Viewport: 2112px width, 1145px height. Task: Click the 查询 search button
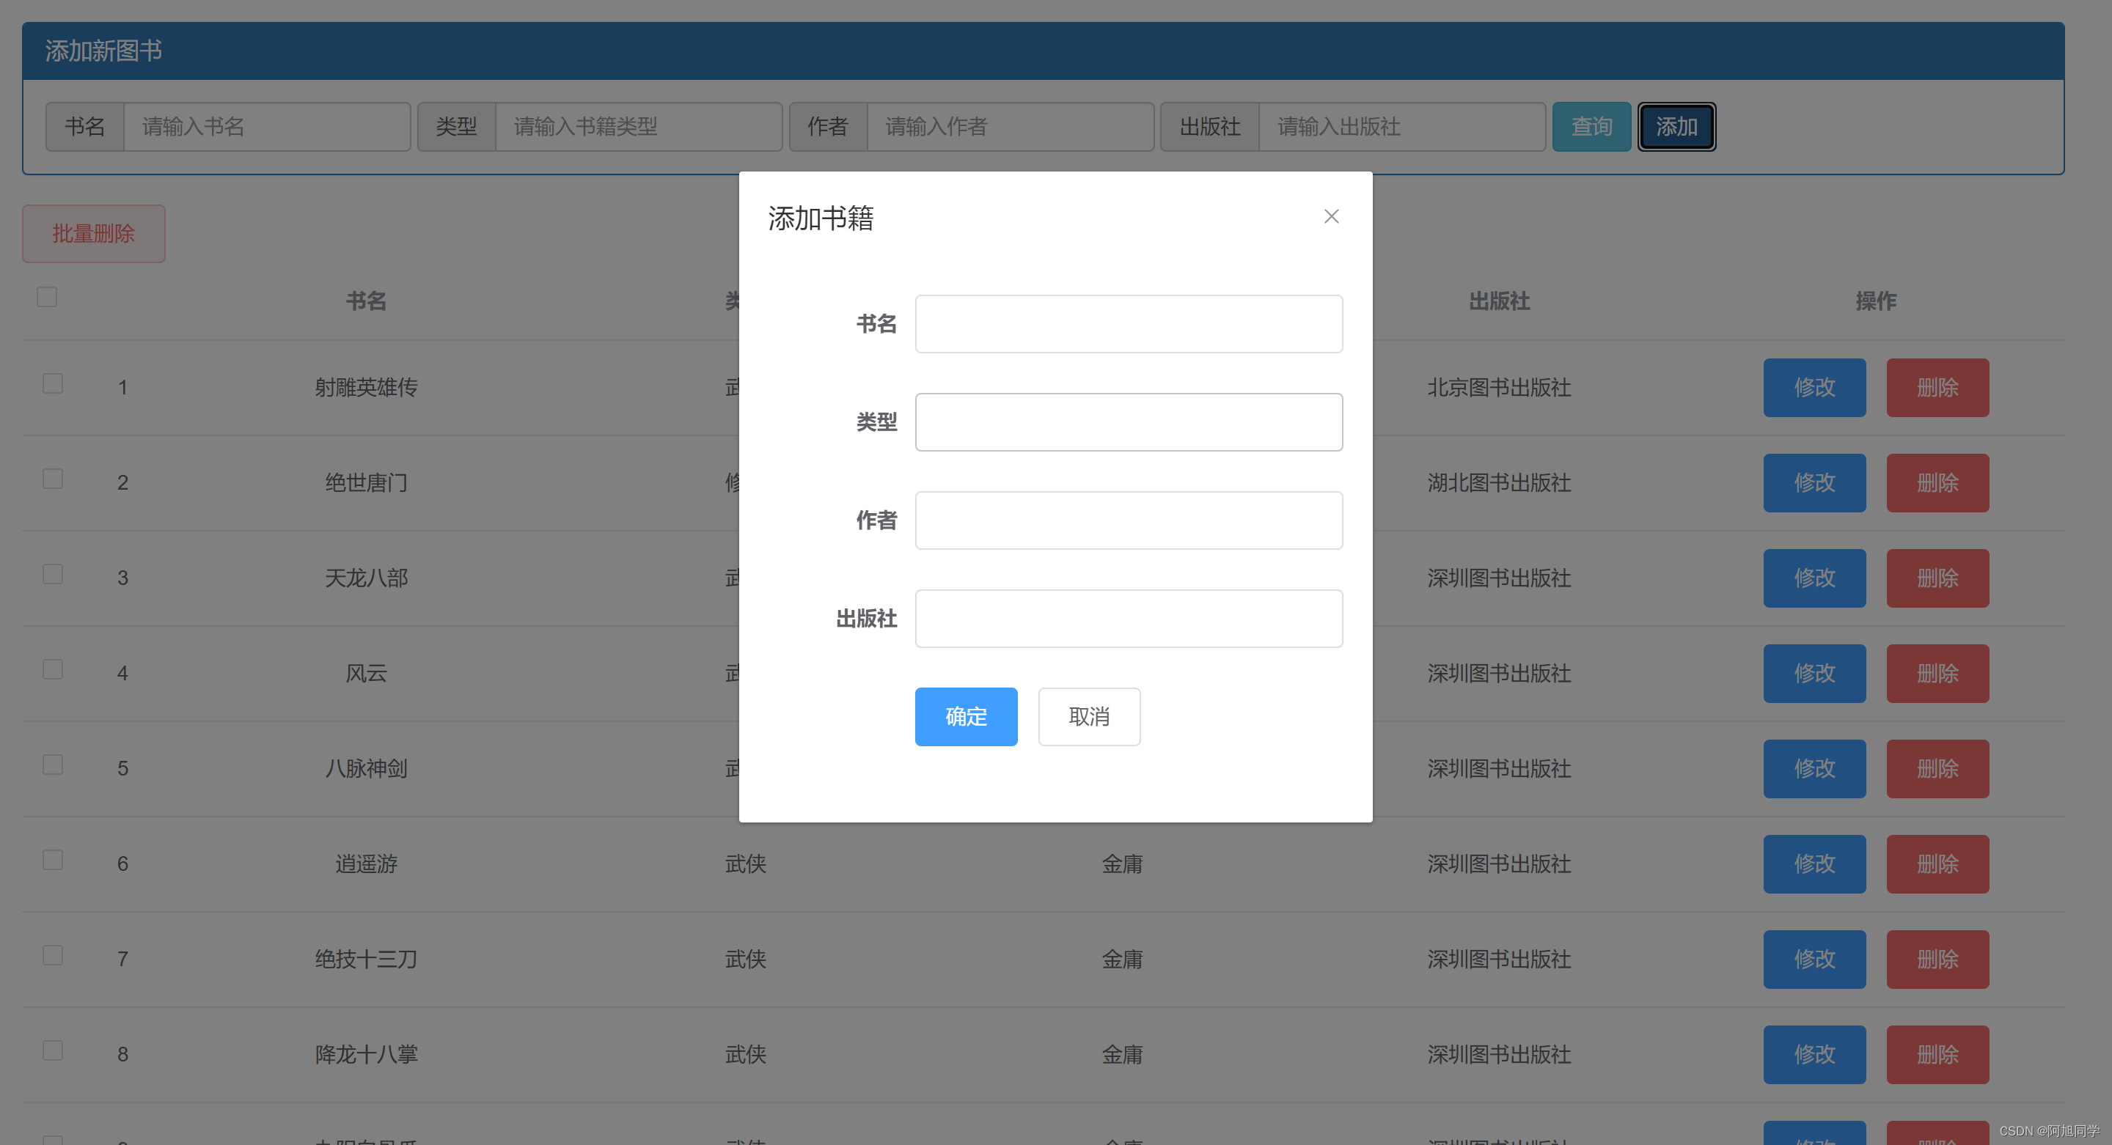pos(1591,127)
